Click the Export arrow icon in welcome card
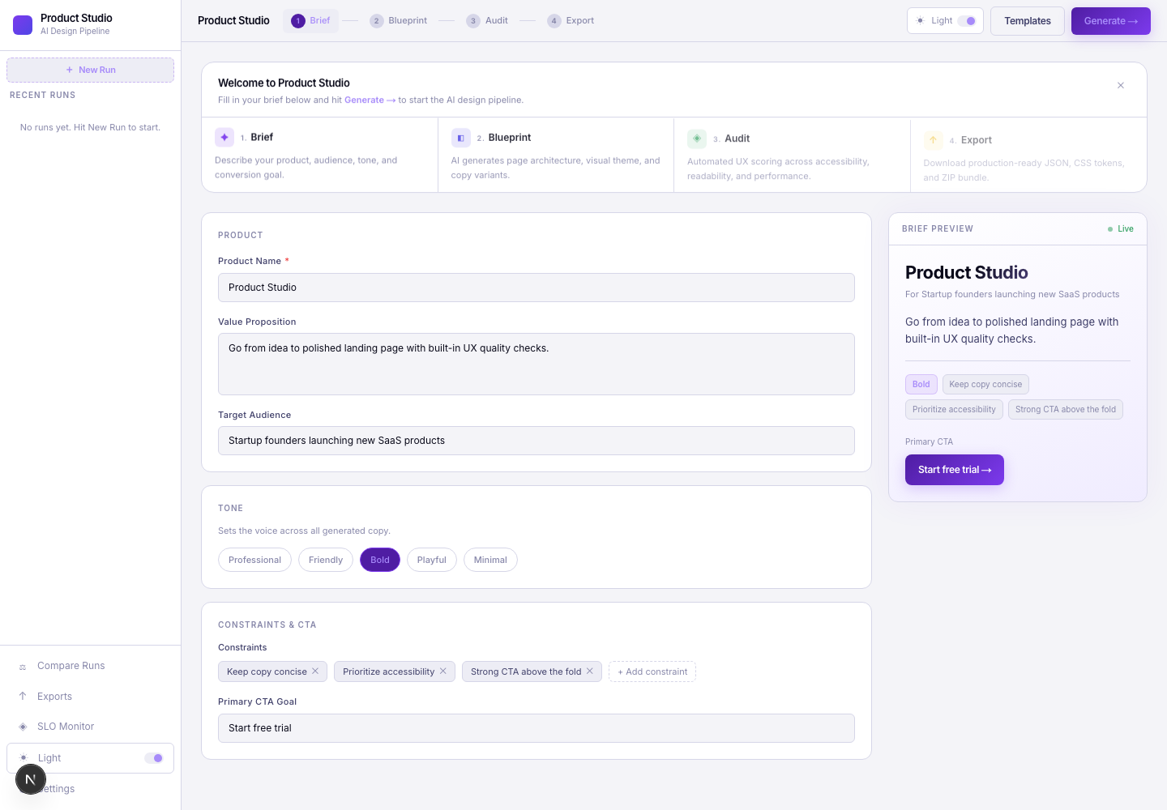 point(934,140)
